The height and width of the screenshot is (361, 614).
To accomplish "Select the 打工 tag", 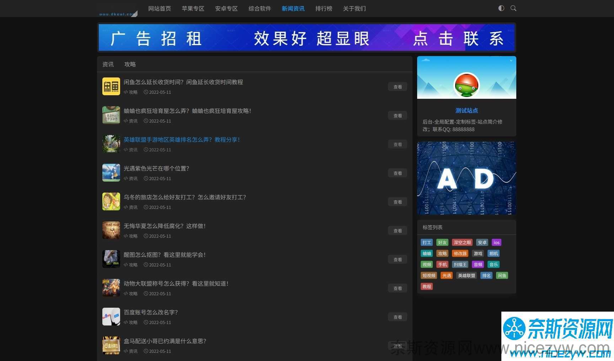I will pyautogui.click(x=427, y=242).
